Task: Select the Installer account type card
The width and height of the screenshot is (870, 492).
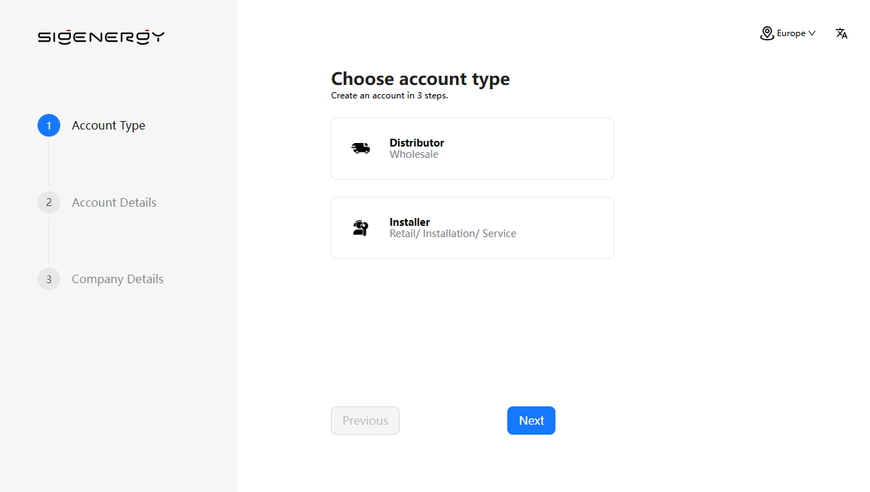Action: click(x=472, y=228)
